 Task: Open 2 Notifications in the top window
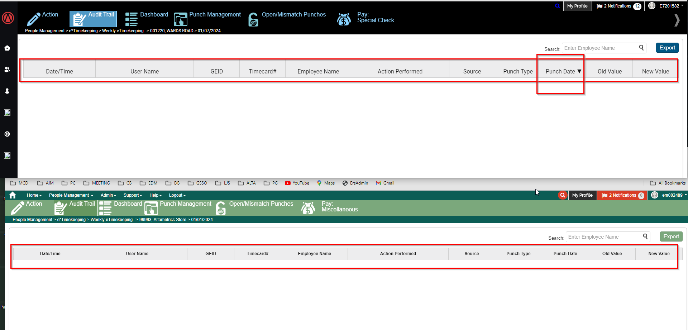[619, 6]
